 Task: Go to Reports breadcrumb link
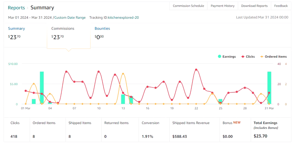point(16,8)
